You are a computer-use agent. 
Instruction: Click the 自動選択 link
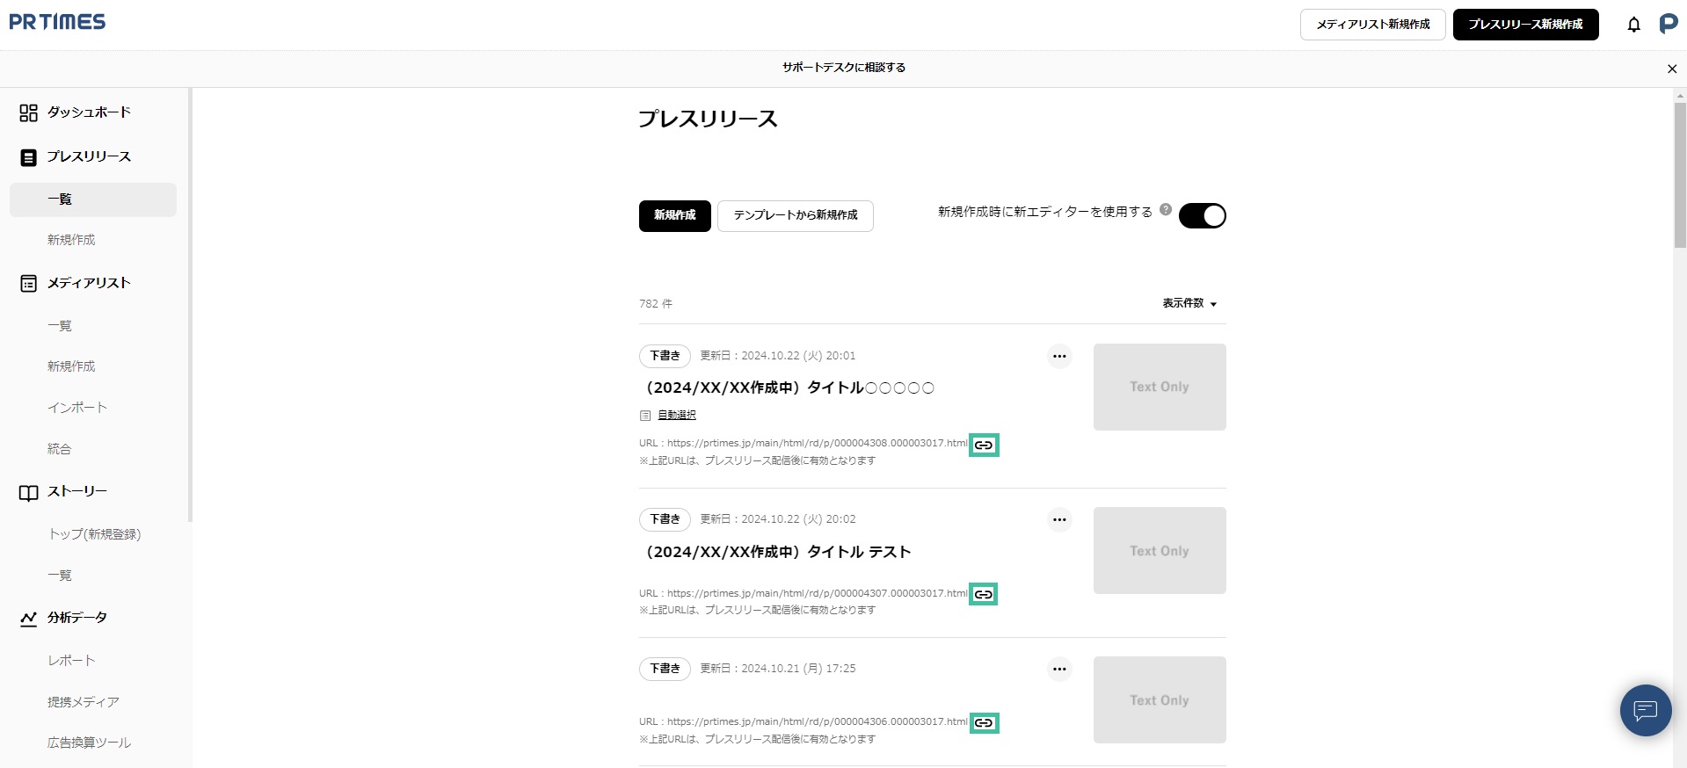[677, 415]
